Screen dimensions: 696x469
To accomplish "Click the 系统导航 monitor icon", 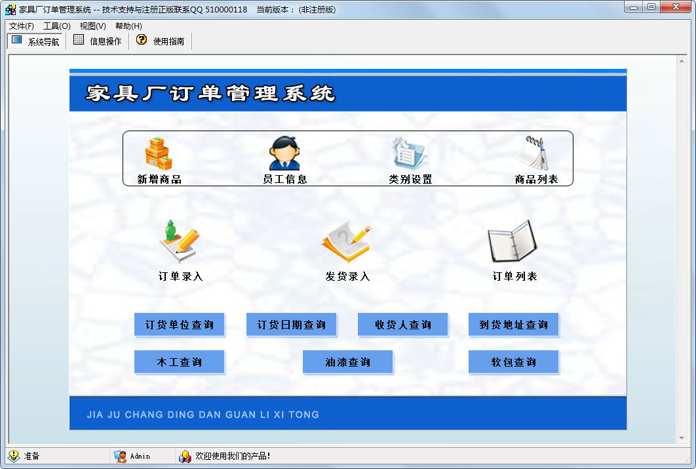I will click(x=17, y=40).
